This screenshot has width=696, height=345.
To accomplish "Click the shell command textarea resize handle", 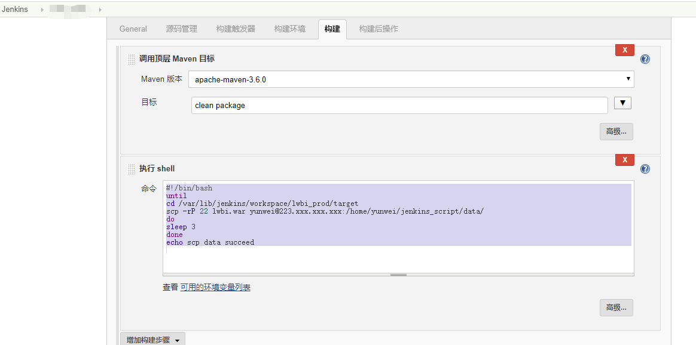I will click(x=398, y=275).
